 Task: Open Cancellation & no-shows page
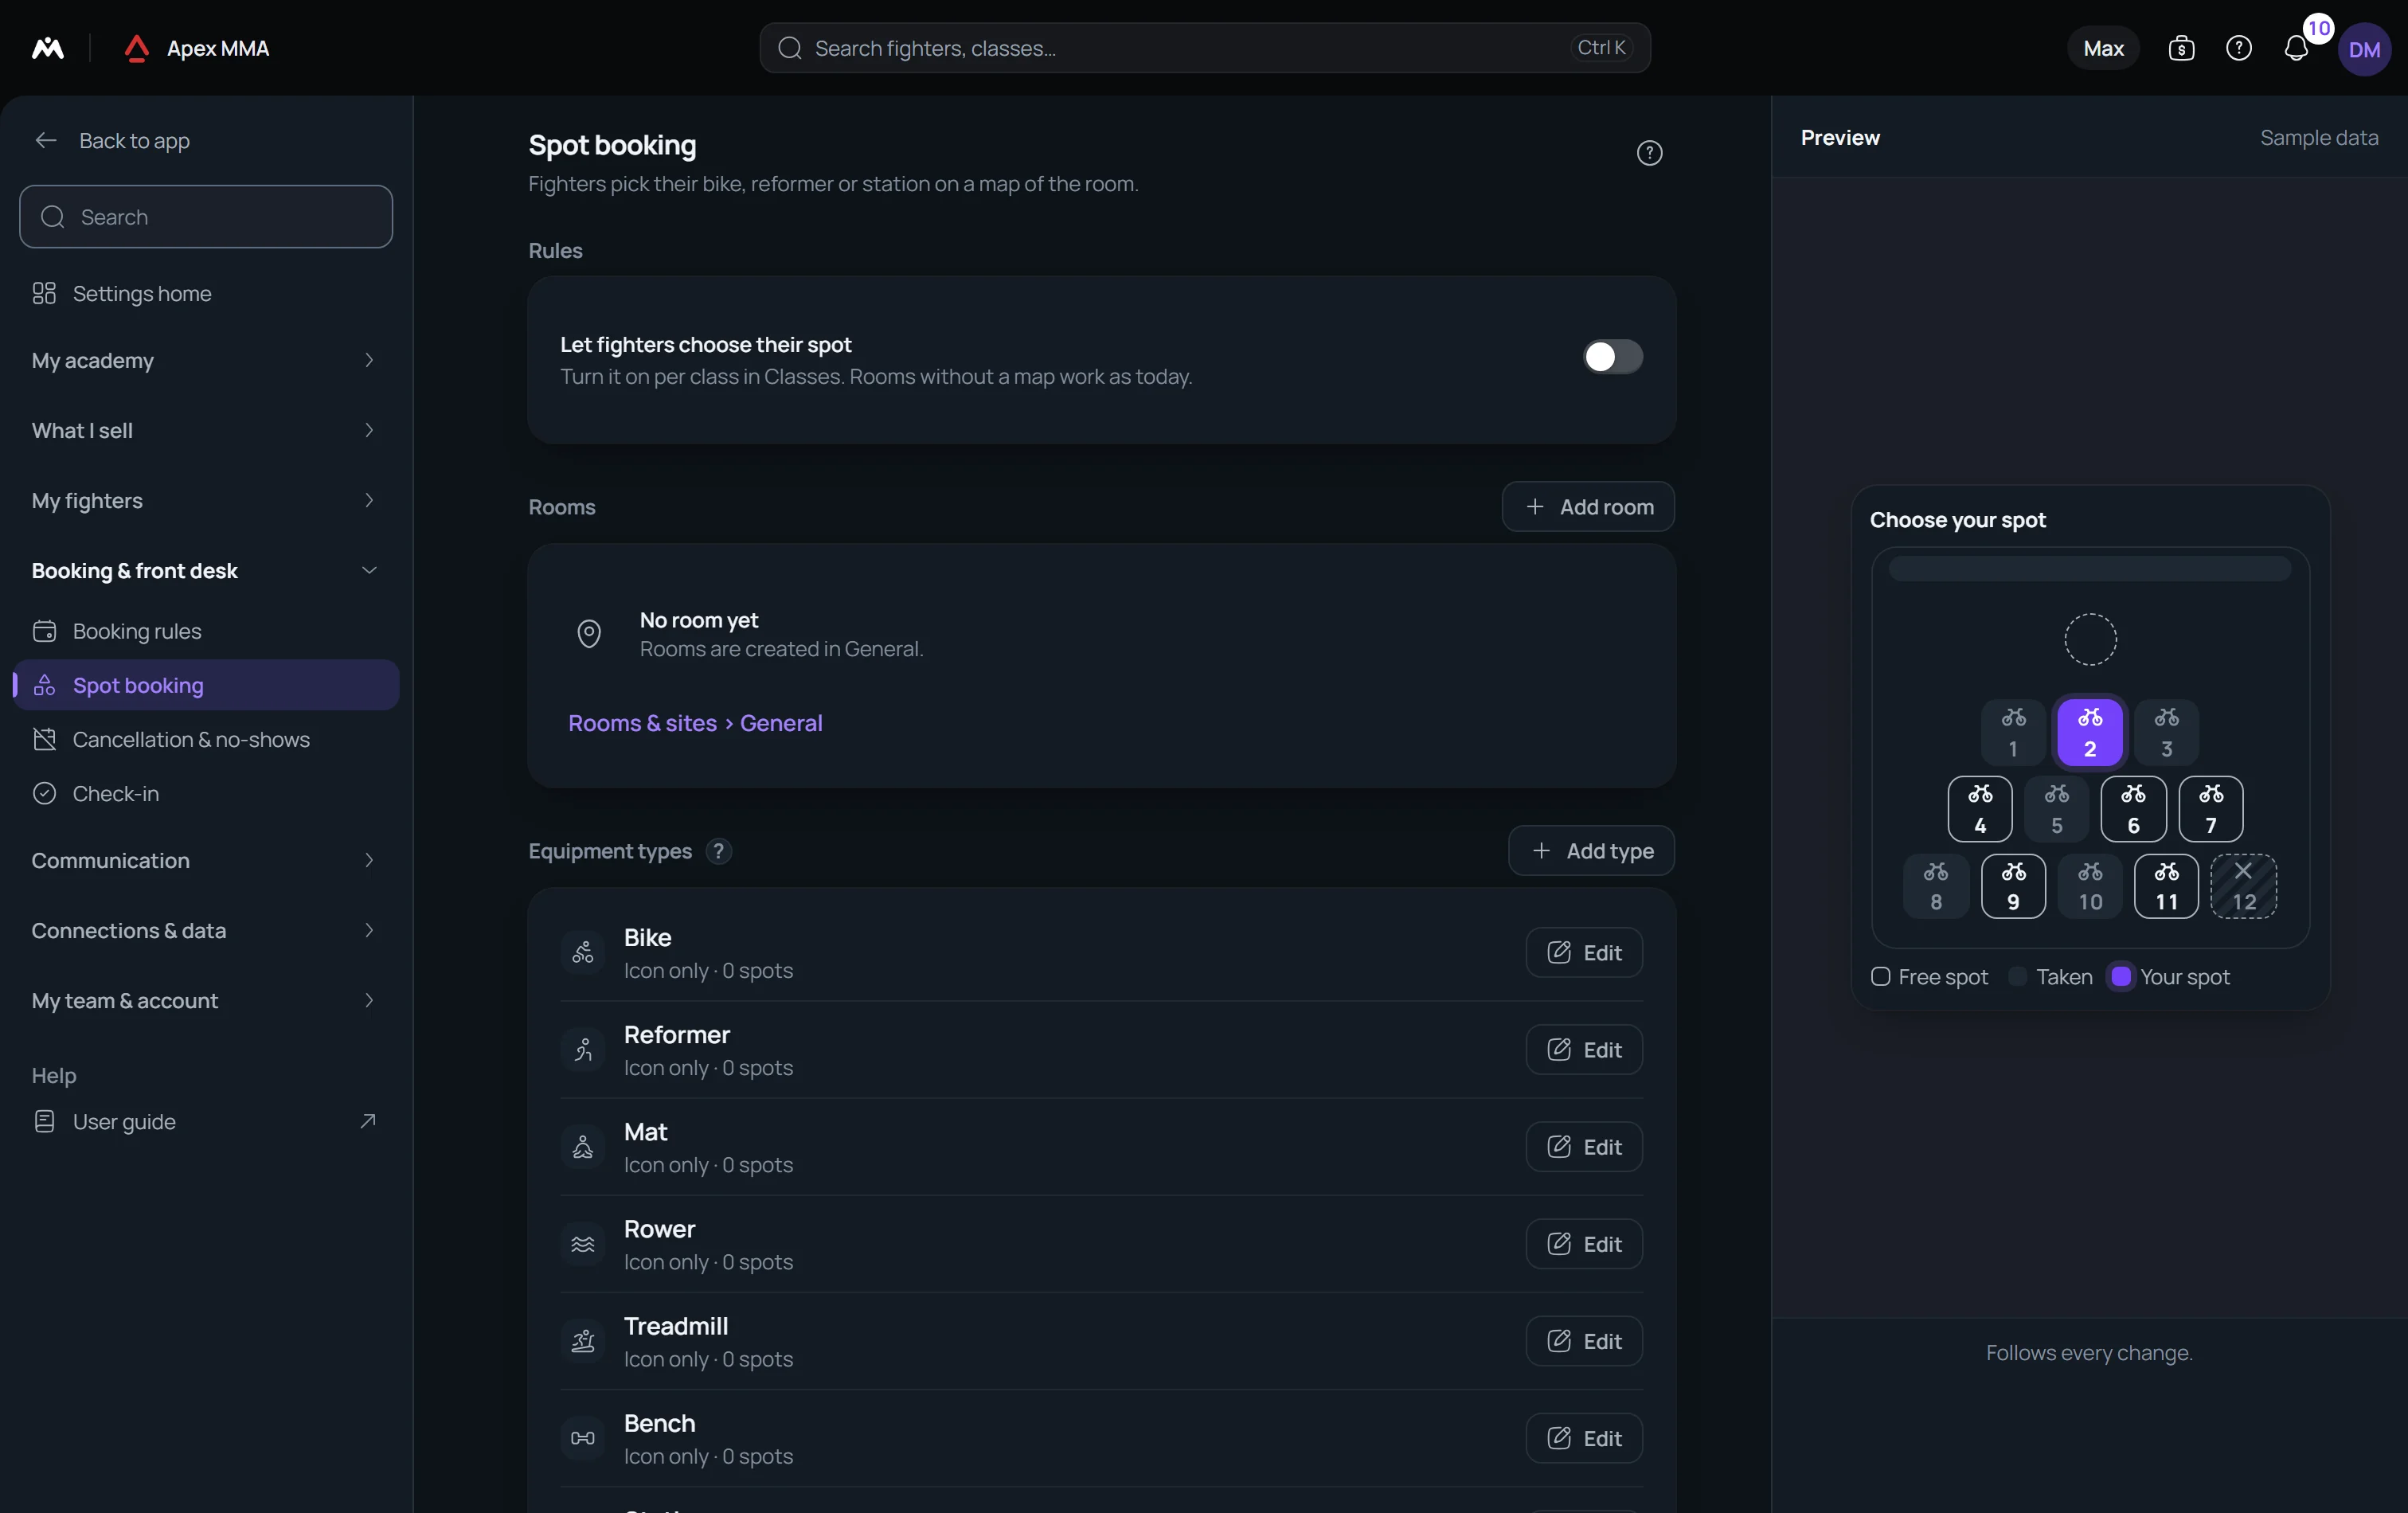206,739
